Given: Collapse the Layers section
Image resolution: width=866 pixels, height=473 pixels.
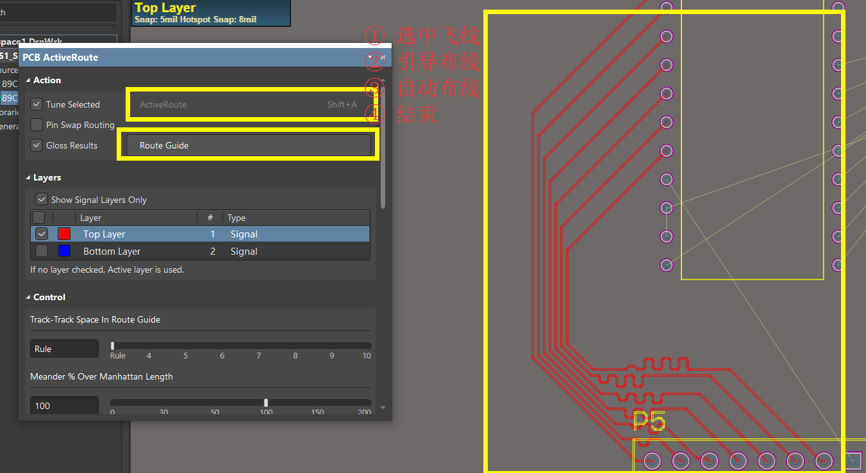Looking at the screenshot, I should tap(27, 177).
